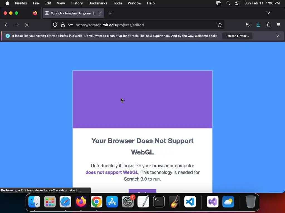Open the Bookmarks menu
This screenshot has width=285, height=213.
pyautogui.click(x=98, y=3)
